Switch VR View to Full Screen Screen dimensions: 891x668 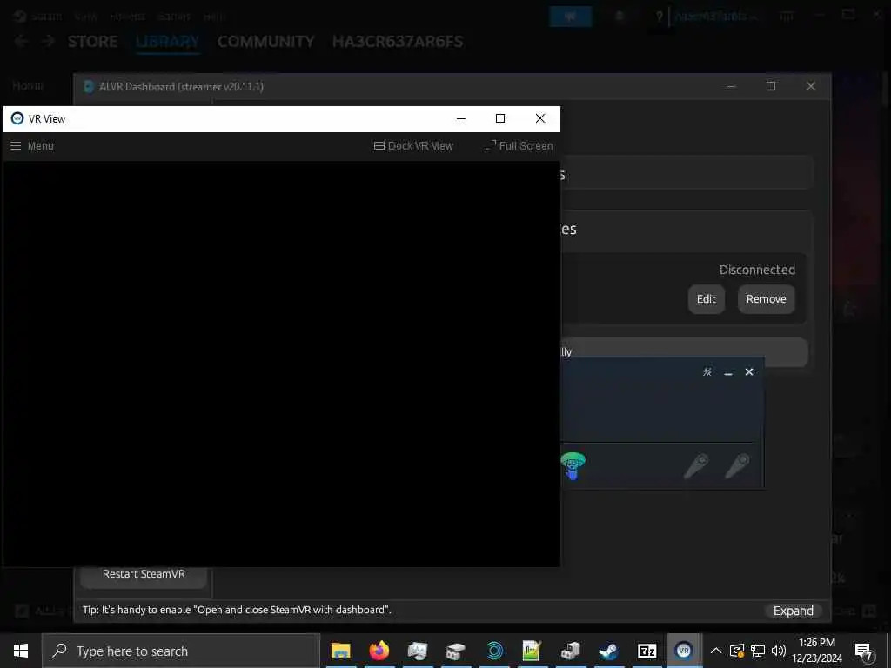[x=519, y=146]
